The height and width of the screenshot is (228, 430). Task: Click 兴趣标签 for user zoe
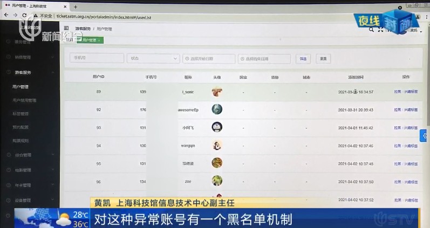tap(411, 182)
